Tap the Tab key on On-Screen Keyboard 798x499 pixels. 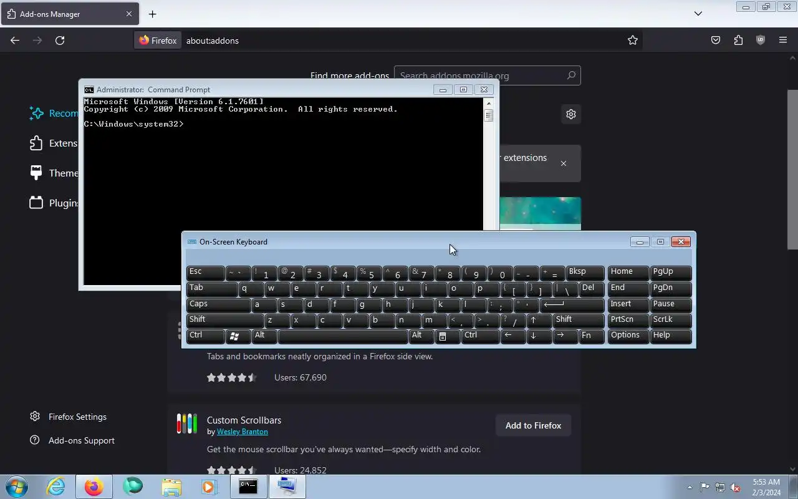(212, 289)
